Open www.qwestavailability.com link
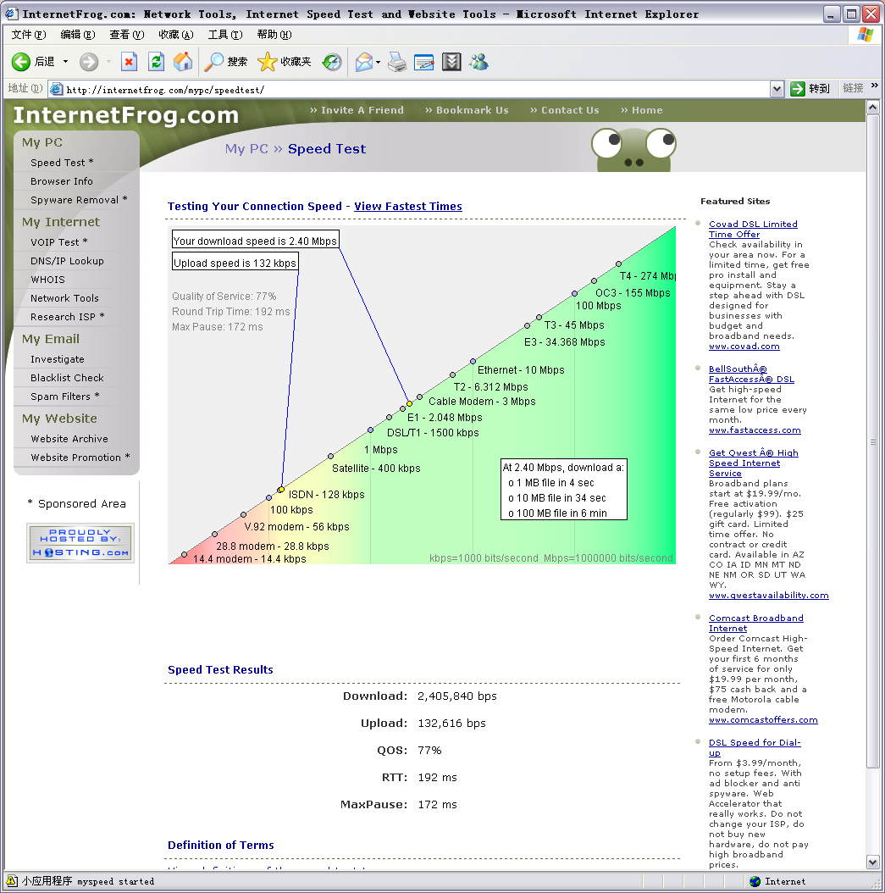885x893 pixels. [768, 595]
